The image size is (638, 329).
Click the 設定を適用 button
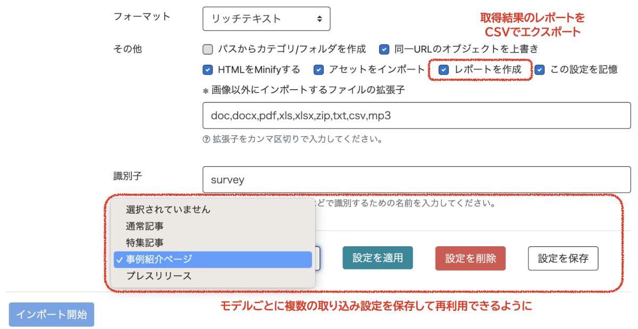tap(377, 258)
